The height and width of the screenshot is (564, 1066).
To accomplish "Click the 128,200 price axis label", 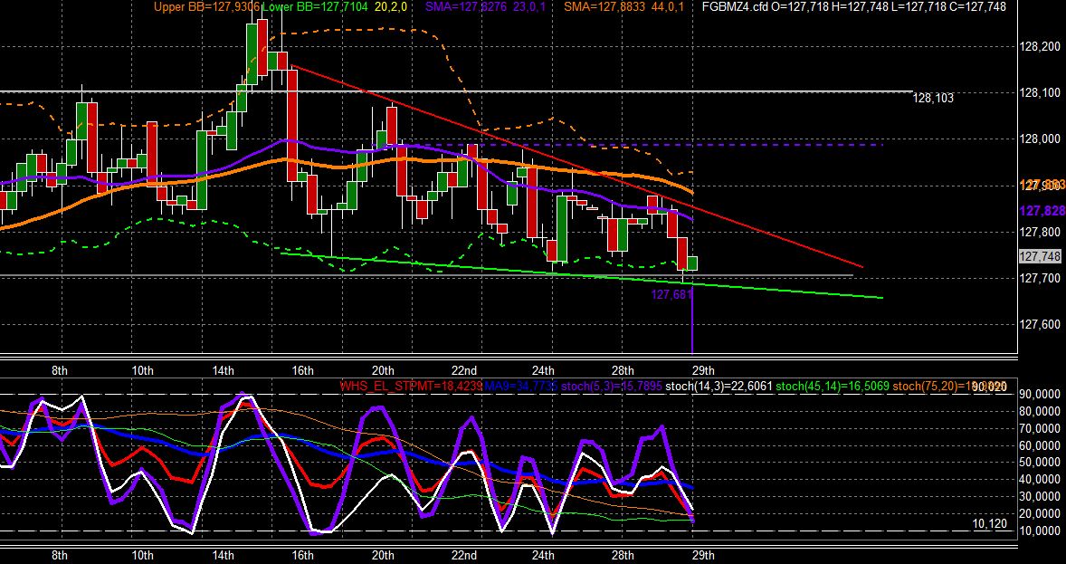I will 1040,47.
